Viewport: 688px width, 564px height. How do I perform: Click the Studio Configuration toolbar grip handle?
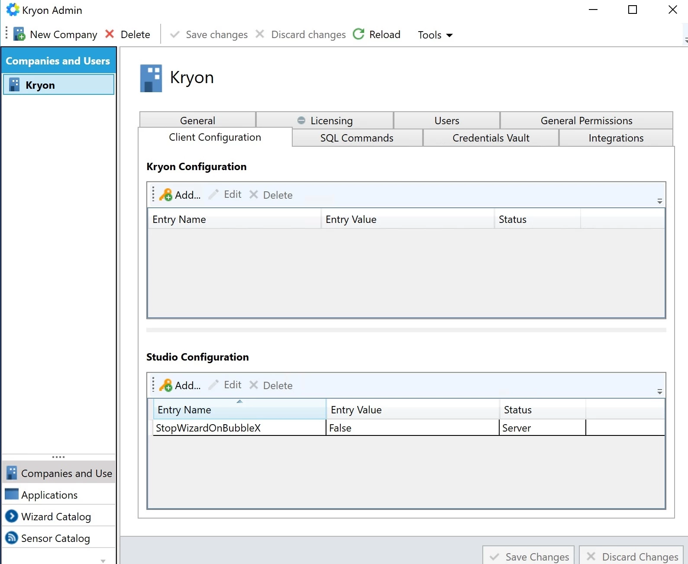(x=153, y=384)
